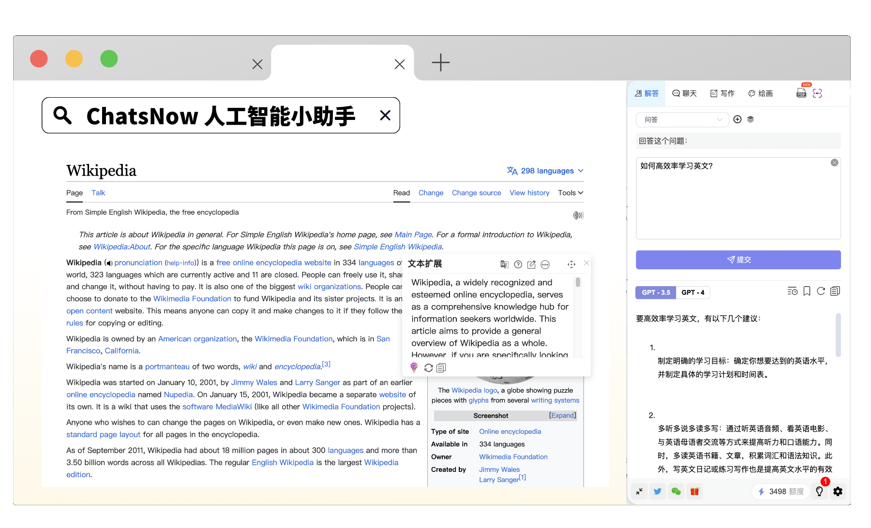Open the red gift box icon
871x528 pixels.
(x=694, y=491)
